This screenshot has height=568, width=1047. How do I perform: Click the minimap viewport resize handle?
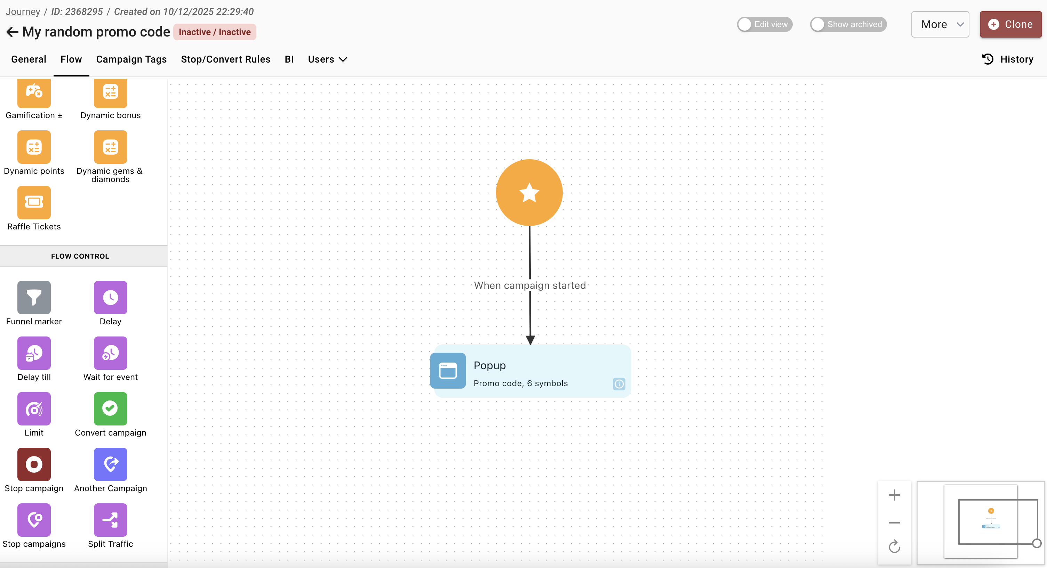coord(1037,543)
